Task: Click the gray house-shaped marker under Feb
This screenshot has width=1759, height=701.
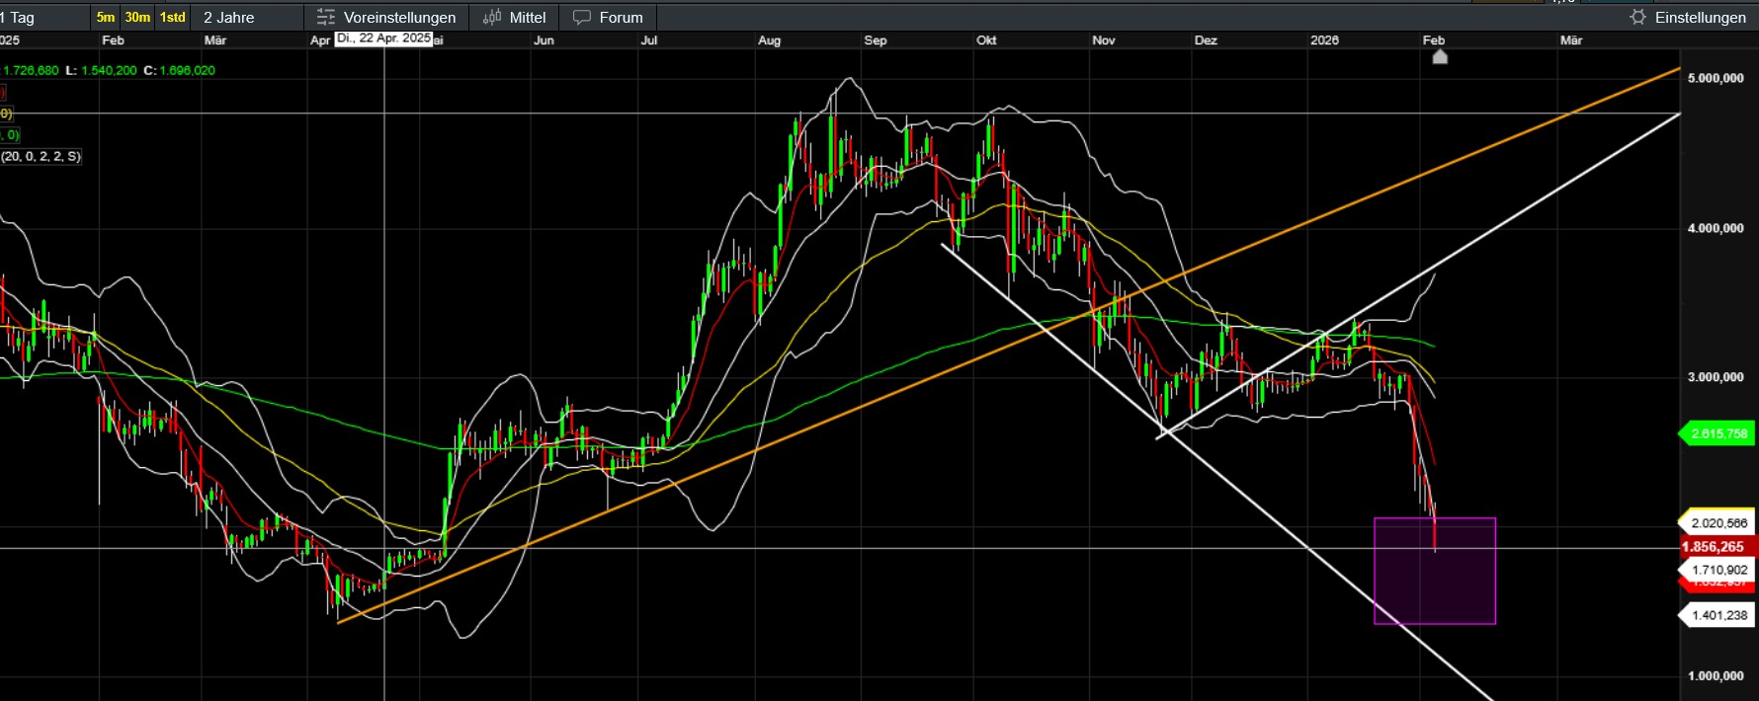Action: (1440, 57)
